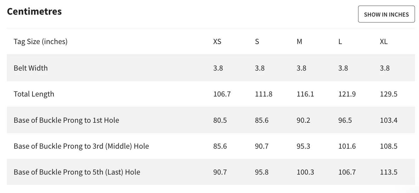This screenshot has height=193, width=419.
Task: Click the XL total length value 129.5
Action: click(x=389, y=94)
